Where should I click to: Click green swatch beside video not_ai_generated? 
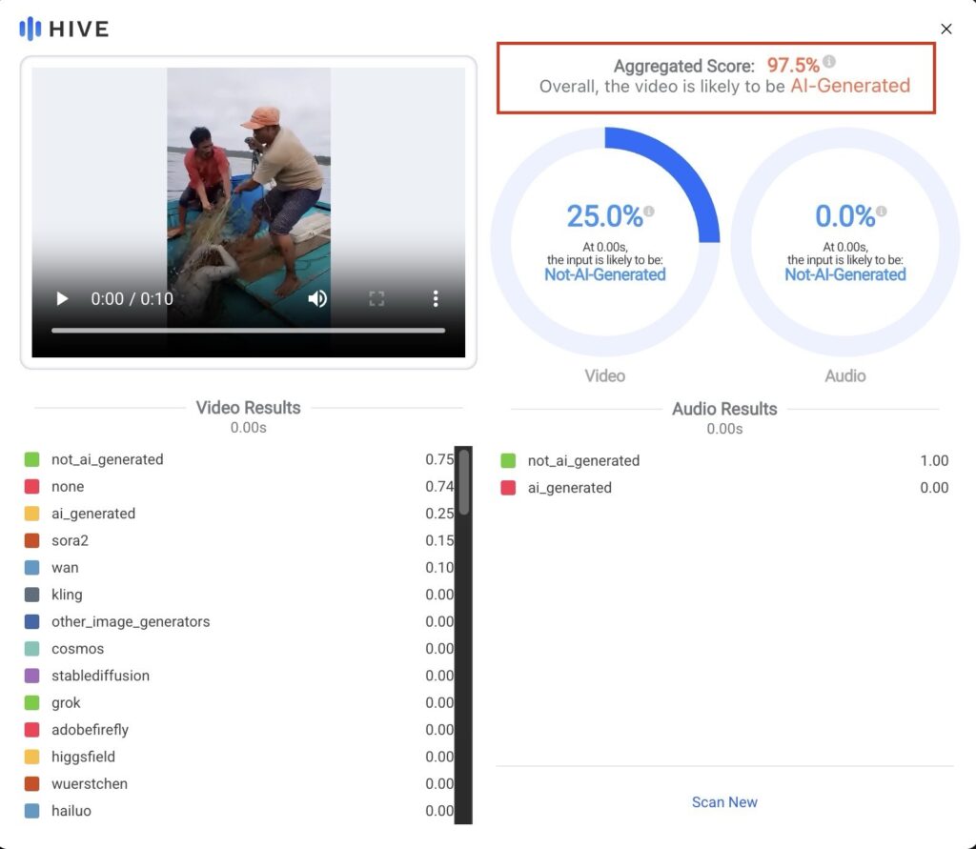point(32,460)
